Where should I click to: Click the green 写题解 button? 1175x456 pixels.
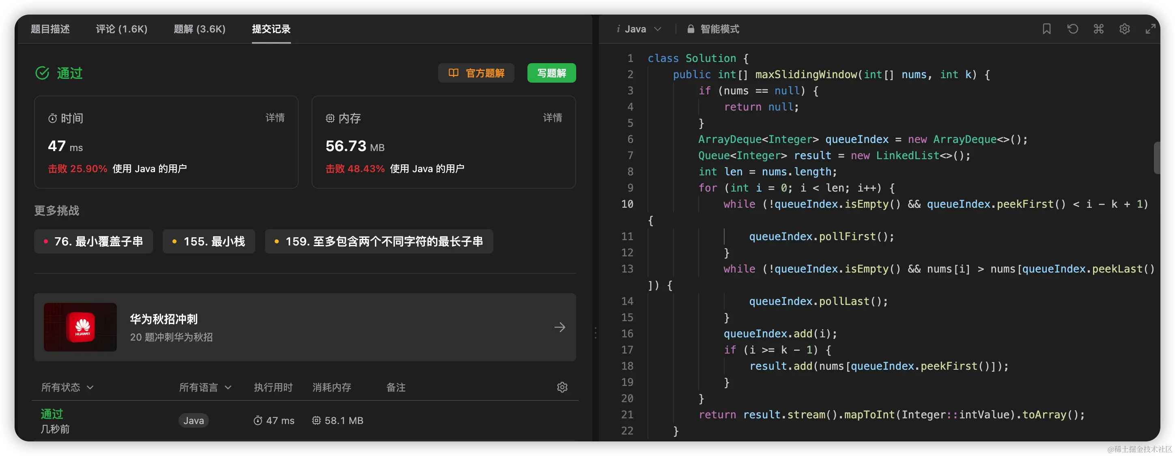pyautogui.click(x=551, y=73)
